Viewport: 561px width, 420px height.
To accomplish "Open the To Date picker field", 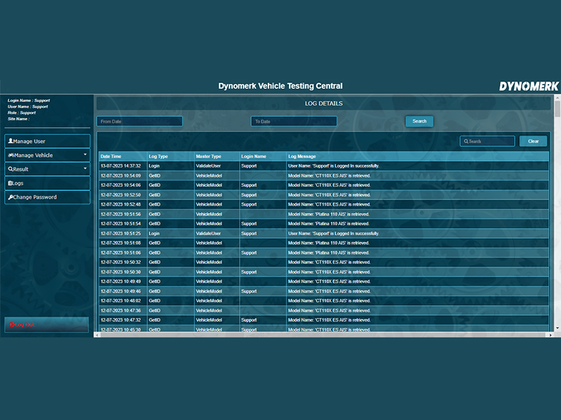I will pos(294,121).
